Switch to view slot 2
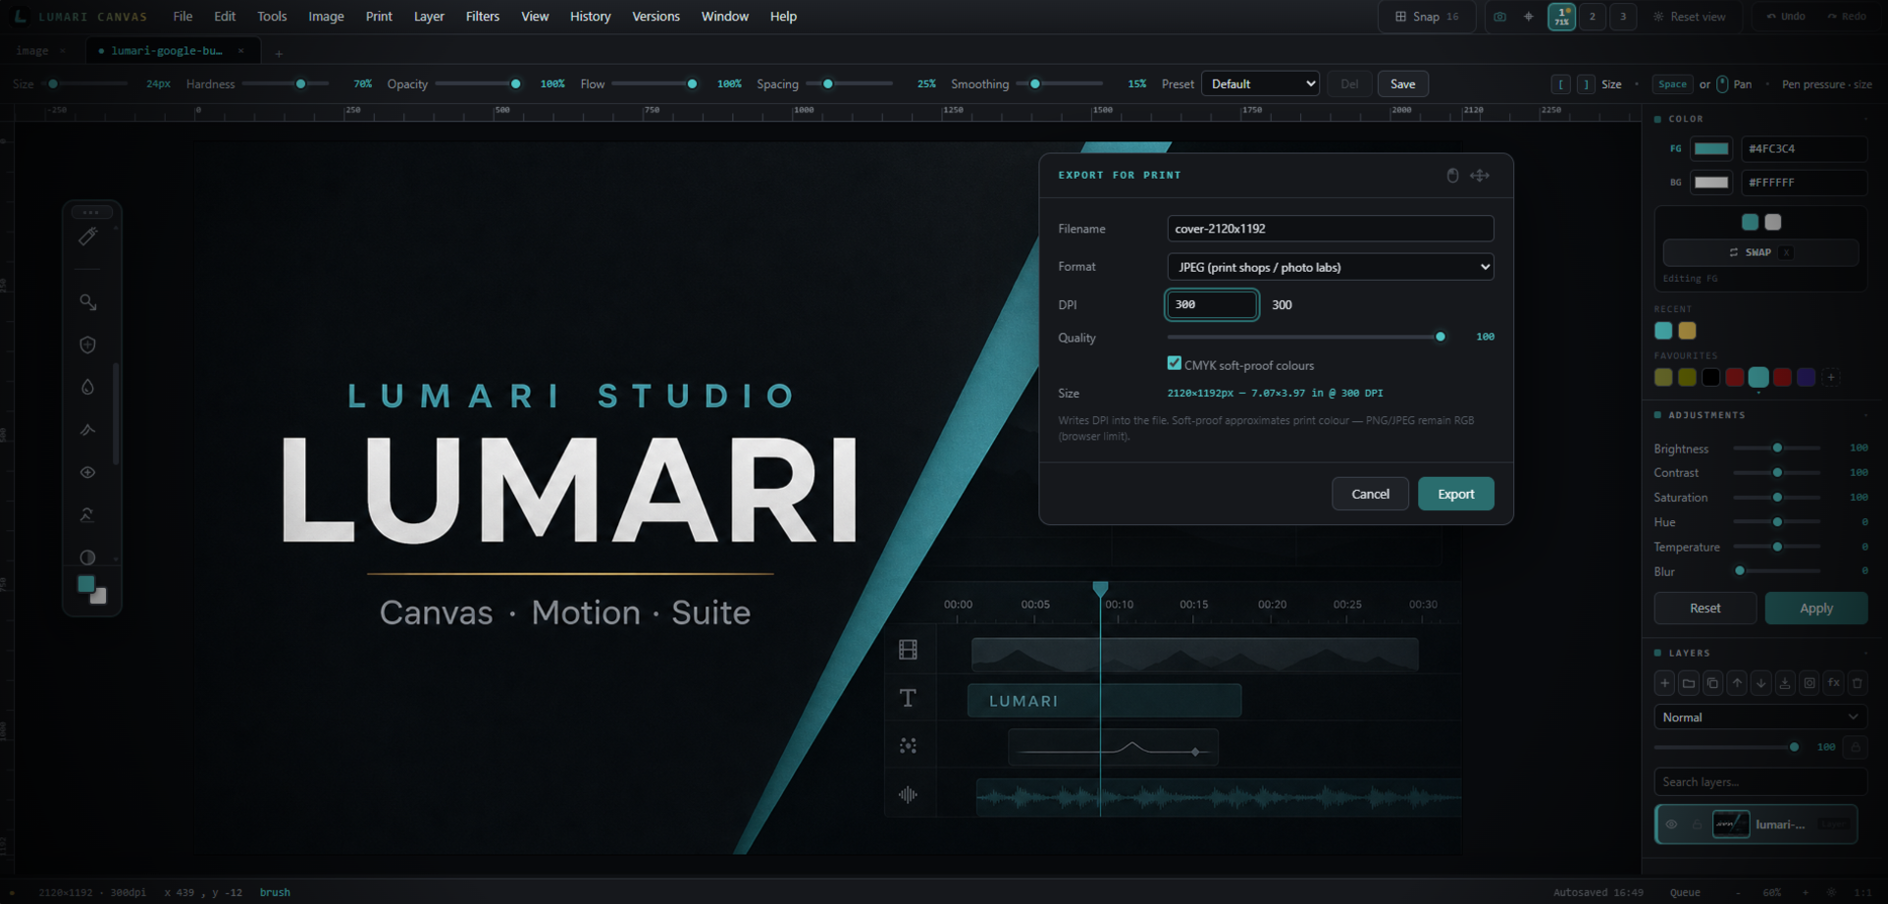Image resolution: width=1888 pixels, height=904 pixels. (1592, 17)
